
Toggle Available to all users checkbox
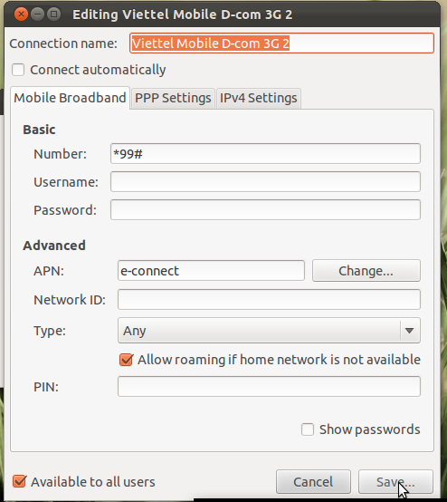click(x=20, y=481)
